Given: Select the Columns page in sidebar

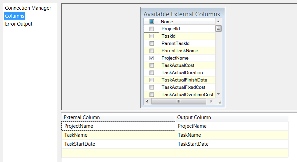Looking at the screenshot, I should (15, 16).
